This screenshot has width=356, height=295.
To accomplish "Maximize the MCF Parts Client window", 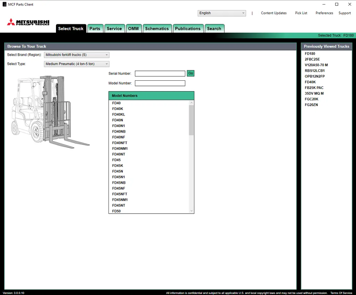I will coord(337,4).
